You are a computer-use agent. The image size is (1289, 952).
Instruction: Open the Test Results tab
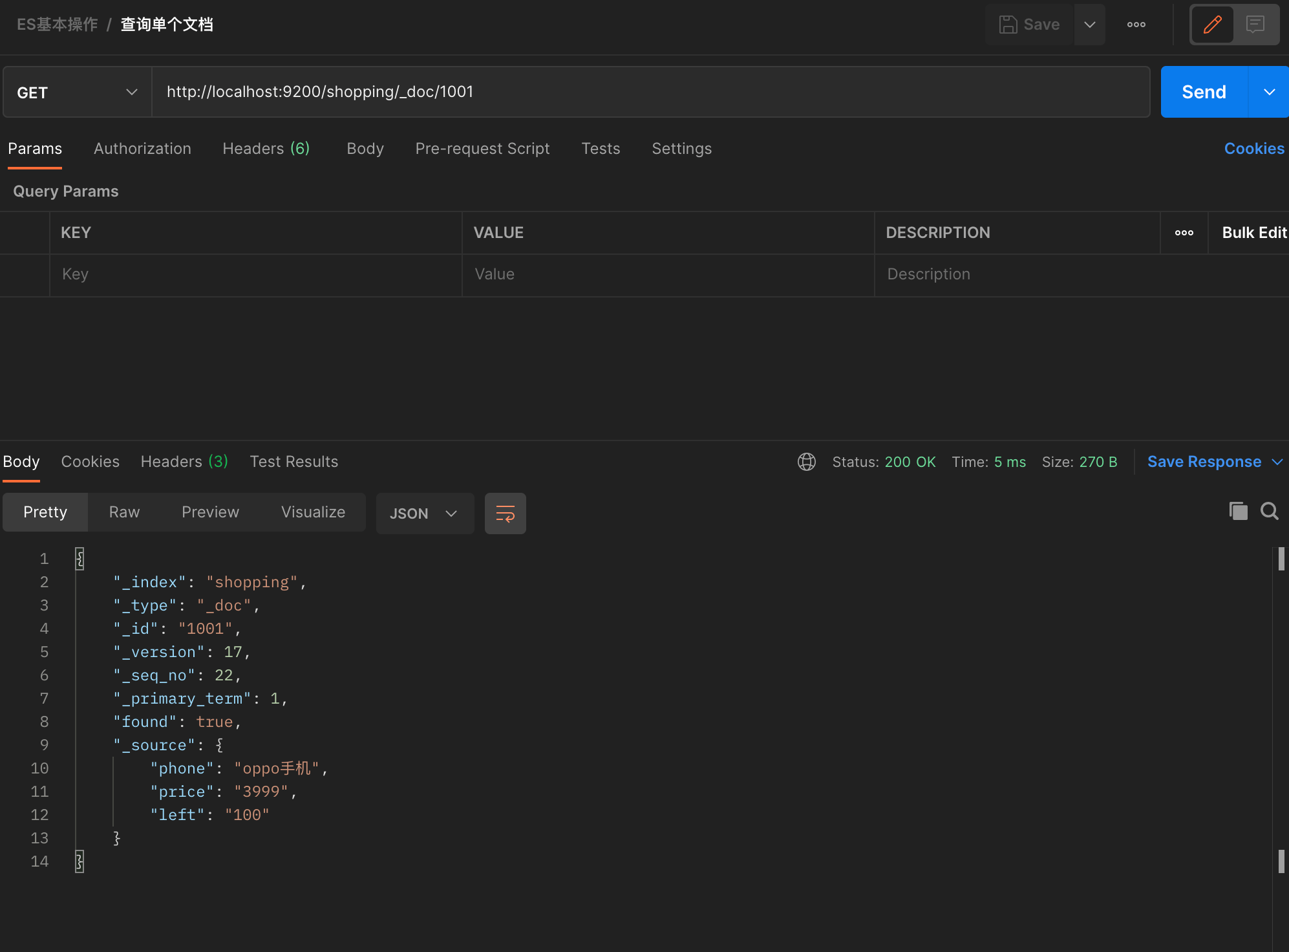pyautogui.click(x=294, y=462)
